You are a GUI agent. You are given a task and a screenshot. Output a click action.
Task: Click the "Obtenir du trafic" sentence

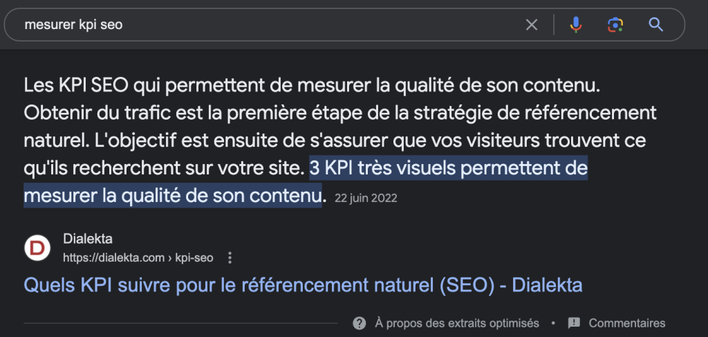[x=207, y=113]
